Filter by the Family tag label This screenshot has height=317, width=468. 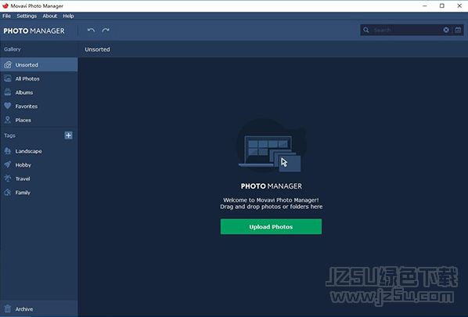[23, 193]
